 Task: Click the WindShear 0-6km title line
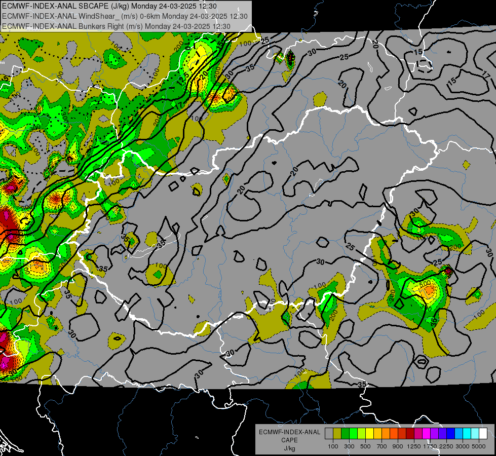pyautogui.click(x=125, y=16)
